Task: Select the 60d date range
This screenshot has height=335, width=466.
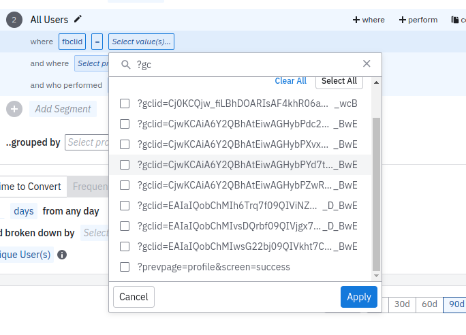Action: [429, 304]
